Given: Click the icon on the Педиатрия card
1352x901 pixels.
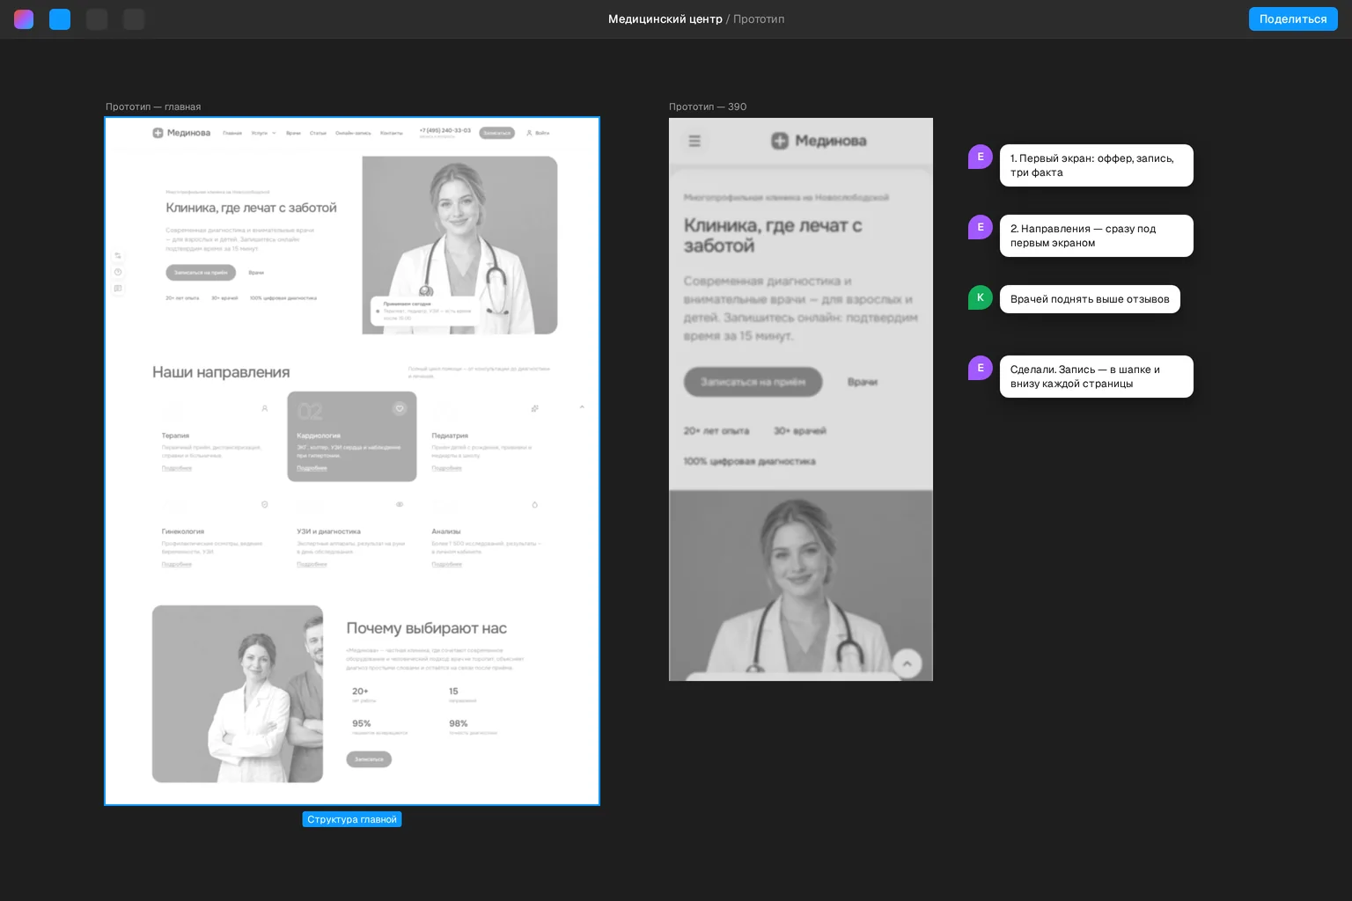Looking at the screenshot, I should (x=534, y=408).
